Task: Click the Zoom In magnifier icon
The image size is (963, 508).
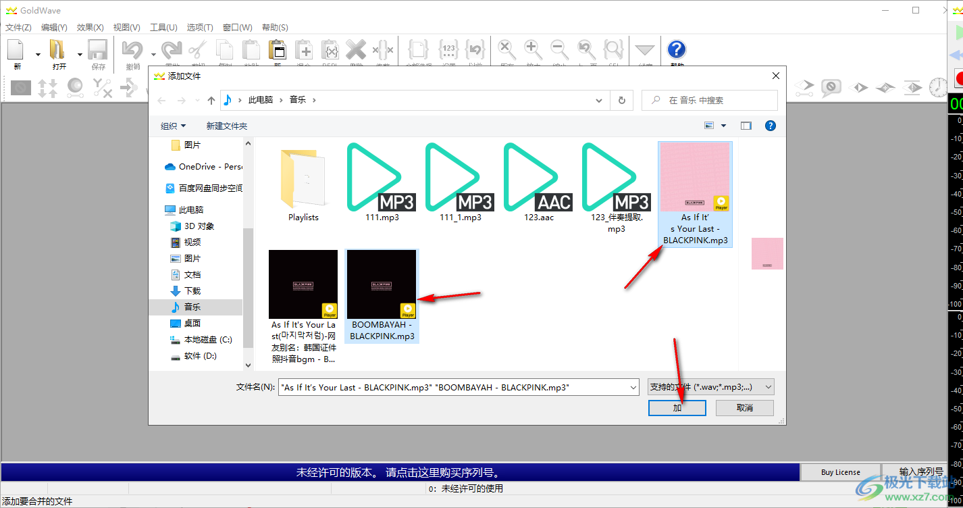Action: point(533,50)
